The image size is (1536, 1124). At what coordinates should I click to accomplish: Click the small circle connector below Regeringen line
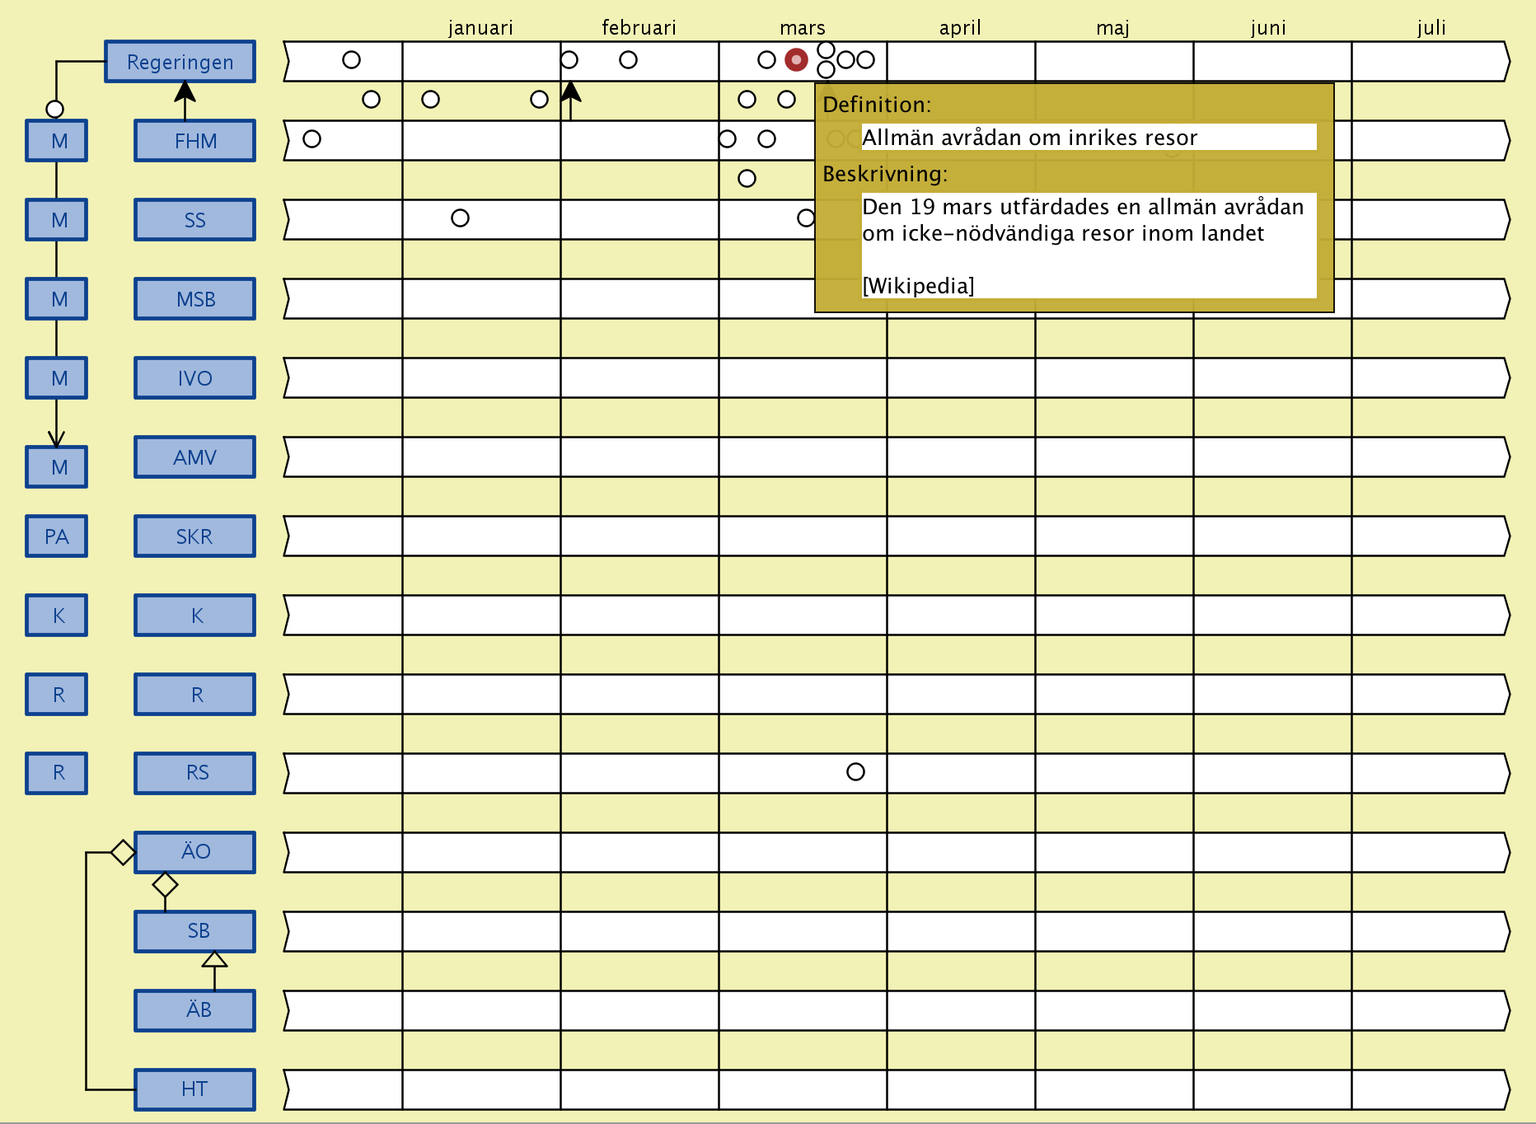click(54, 109)
